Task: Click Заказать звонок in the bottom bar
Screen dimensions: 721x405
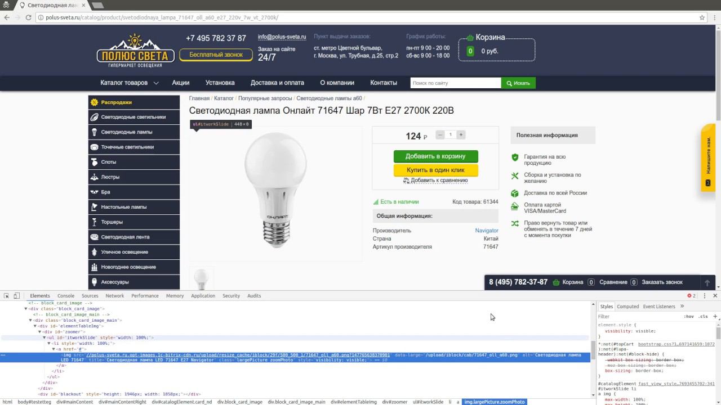Action: coord(662,282)
